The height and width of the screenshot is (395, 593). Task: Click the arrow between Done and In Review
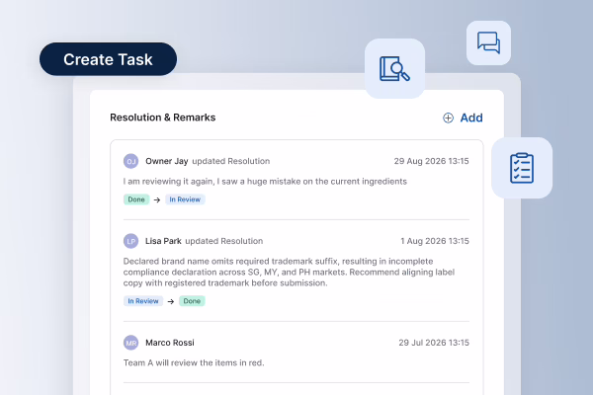pos(157,199)
